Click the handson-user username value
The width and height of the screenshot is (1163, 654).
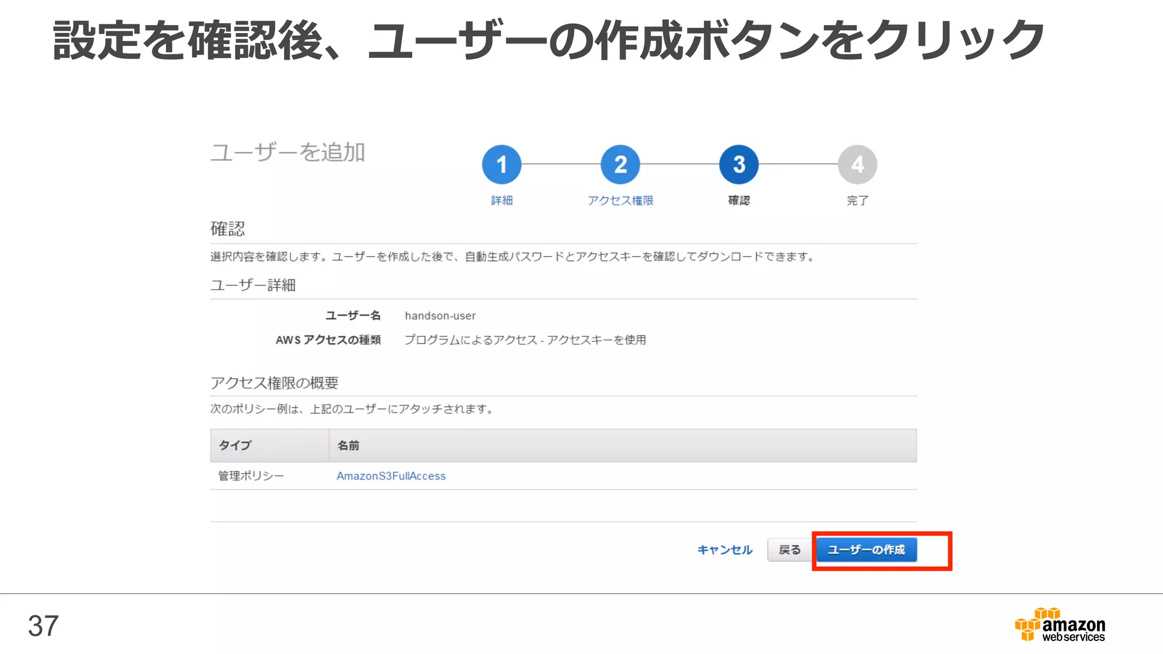tap(440, 316)
